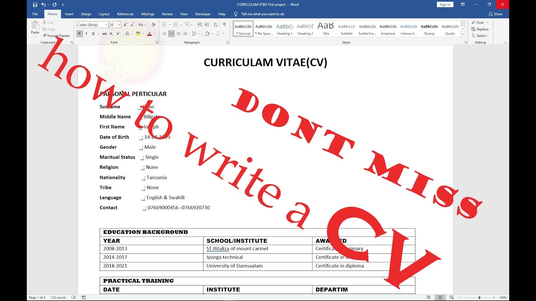This screenshot has width=536, height=301.
Task: Apply superscript formatting
Action: [118, 33]
